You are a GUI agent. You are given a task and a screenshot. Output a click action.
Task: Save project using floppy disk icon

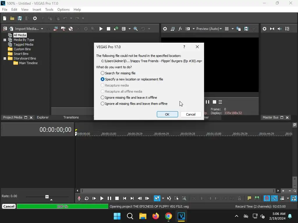point(19,18)
